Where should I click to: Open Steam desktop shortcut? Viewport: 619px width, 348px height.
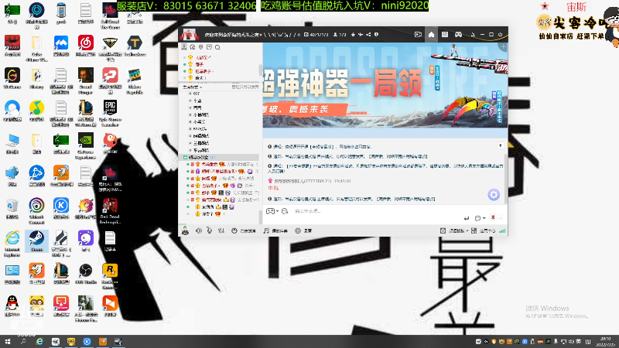pos(36,241)
